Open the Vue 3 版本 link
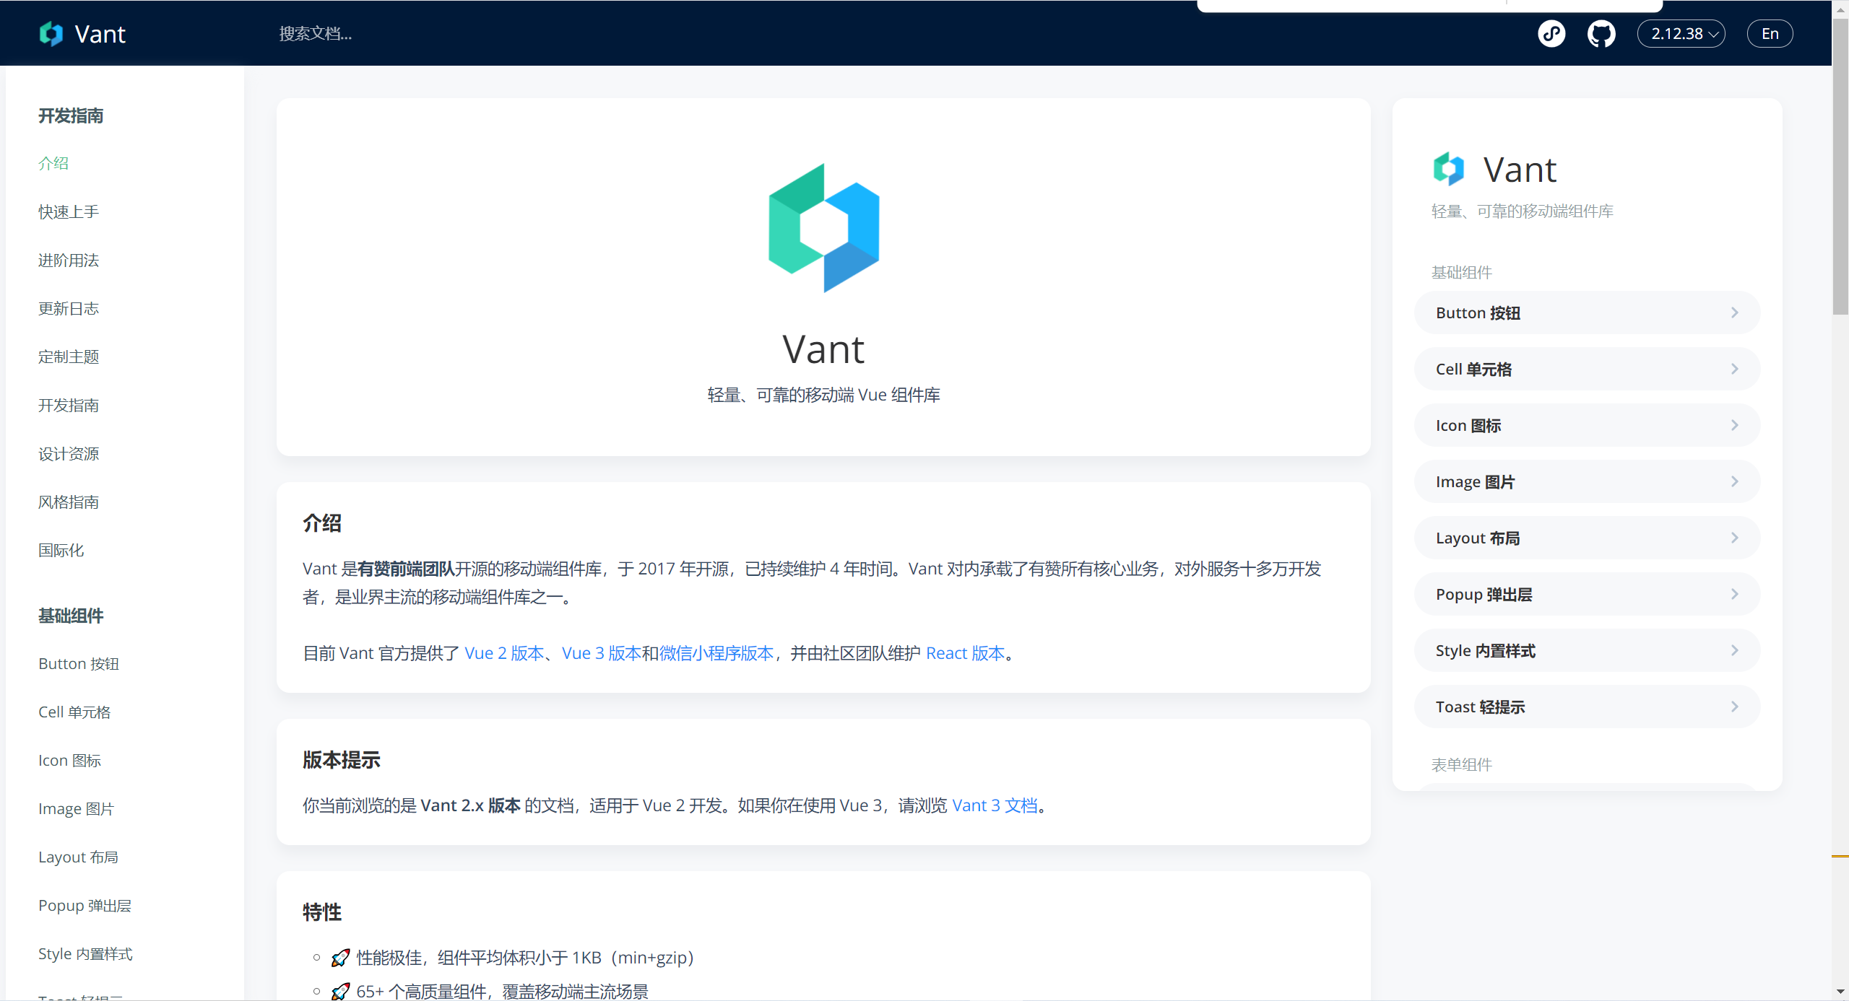 (601, 653)
